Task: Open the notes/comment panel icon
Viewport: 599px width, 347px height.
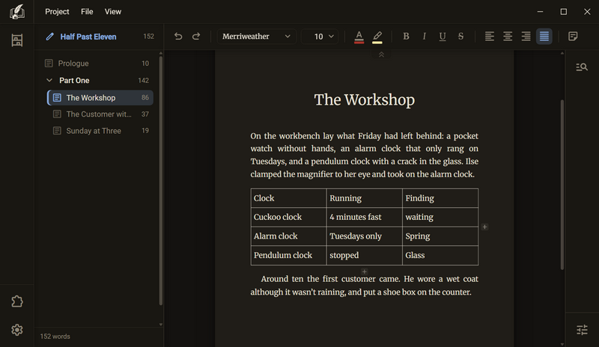Action: 573,36
